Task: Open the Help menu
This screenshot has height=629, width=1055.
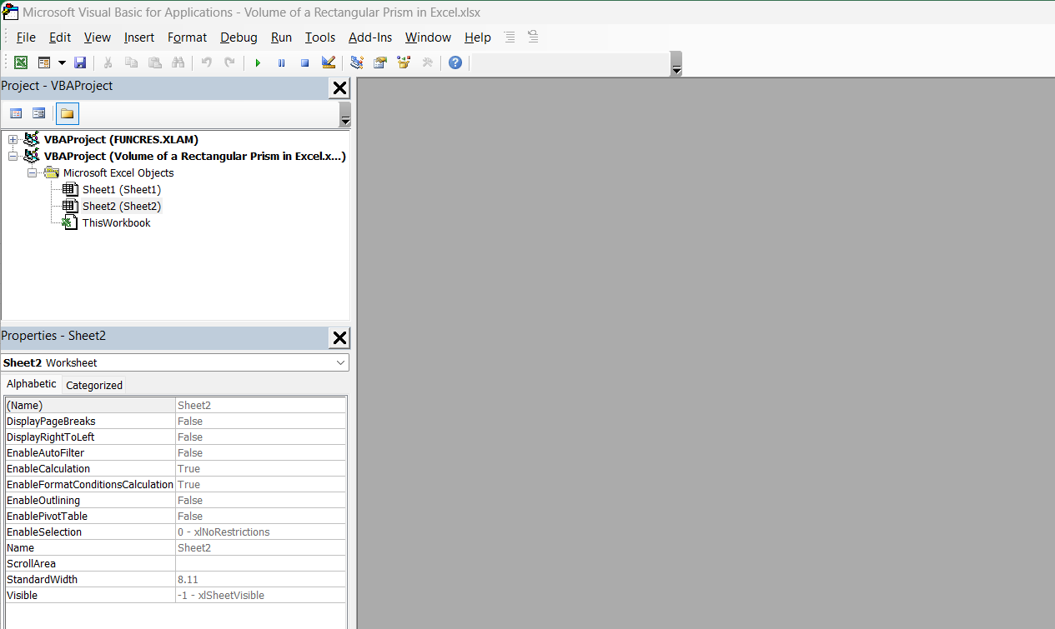Action: click(478, 37)
